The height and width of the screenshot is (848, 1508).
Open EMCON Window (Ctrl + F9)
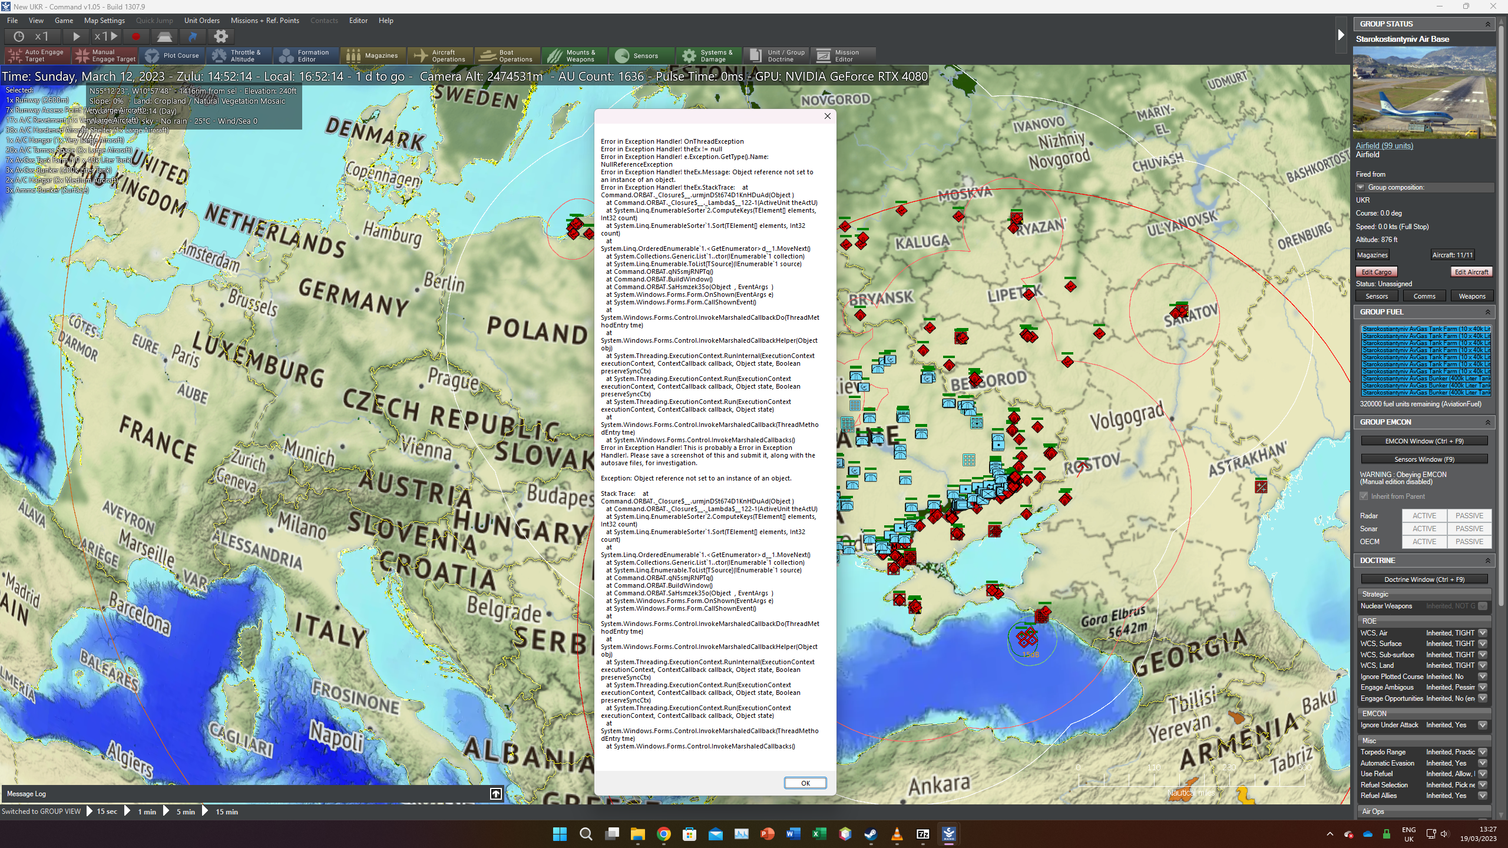1424,441
